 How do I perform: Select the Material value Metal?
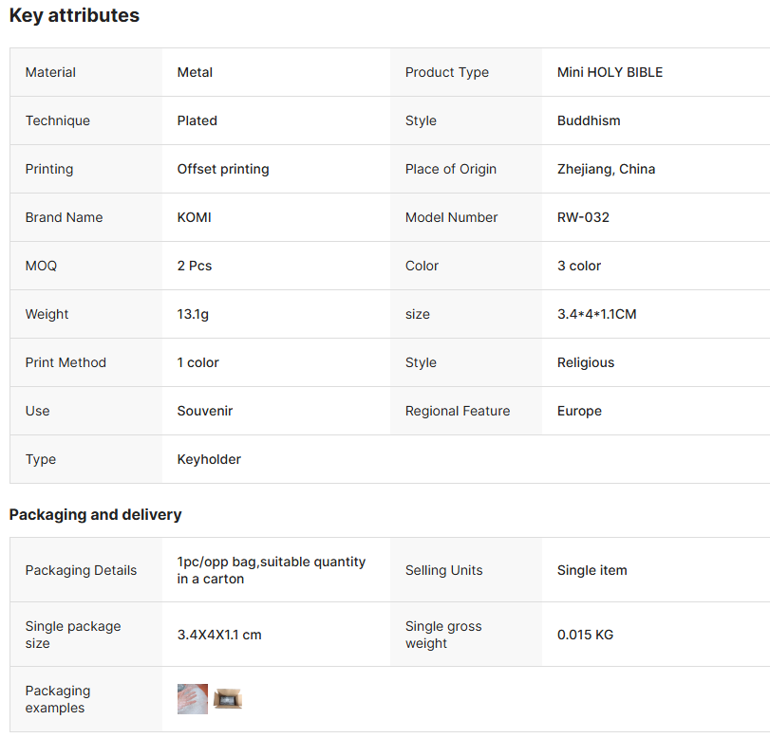tap(195, 72)
